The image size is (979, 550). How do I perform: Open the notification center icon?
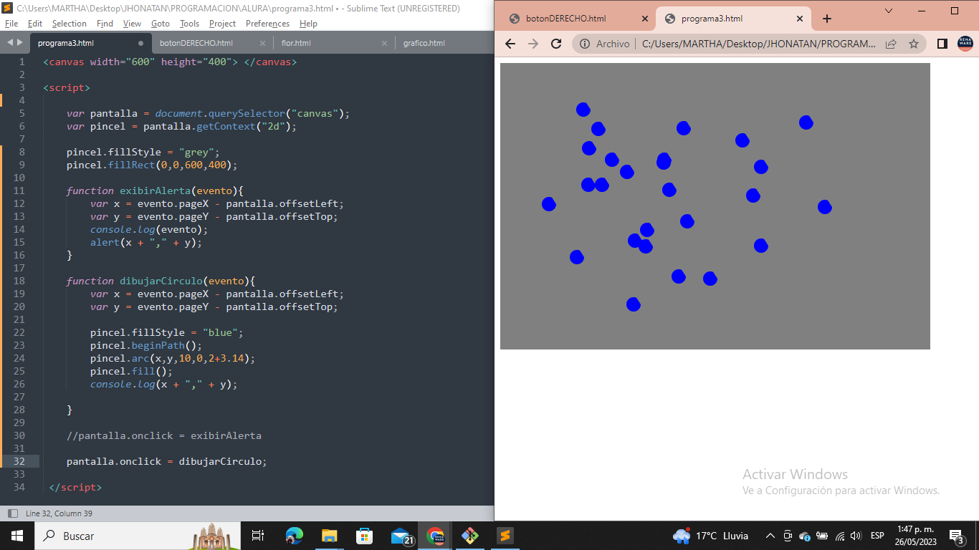click(956, 536)
